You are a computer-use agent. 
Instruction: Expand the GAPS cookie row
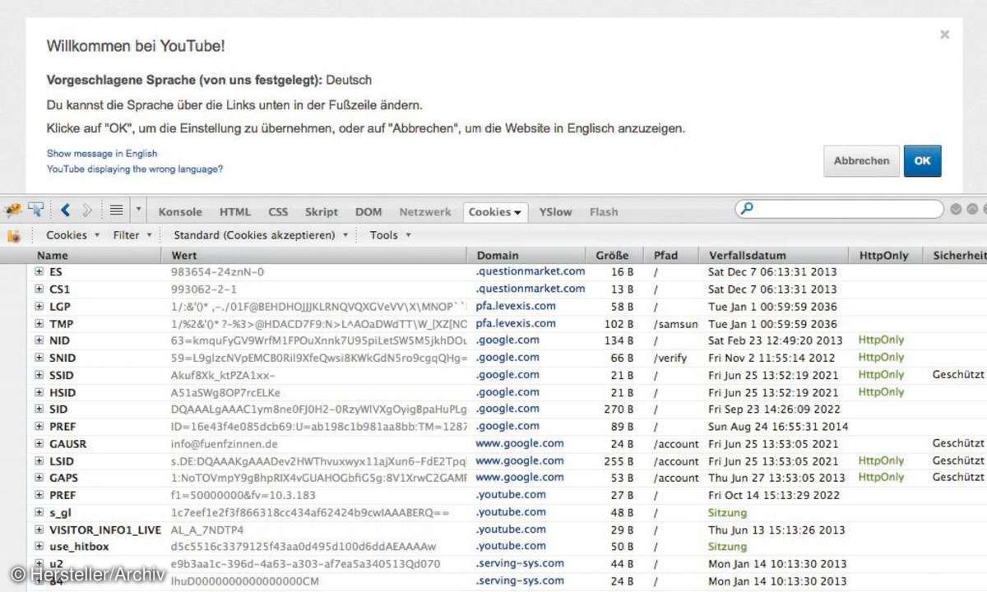click(x=39, y=478)
